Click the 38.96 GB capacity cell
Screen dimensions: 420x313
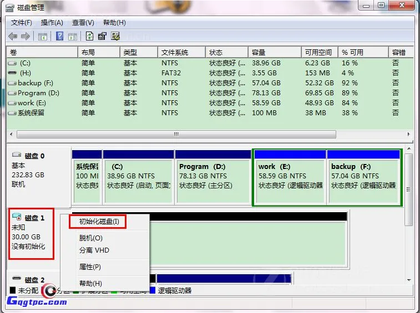pos(266,63)
